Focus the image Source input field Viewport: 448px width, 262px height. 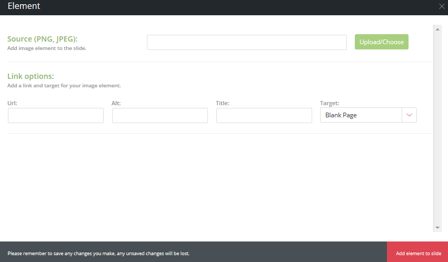tap(246, 42)
